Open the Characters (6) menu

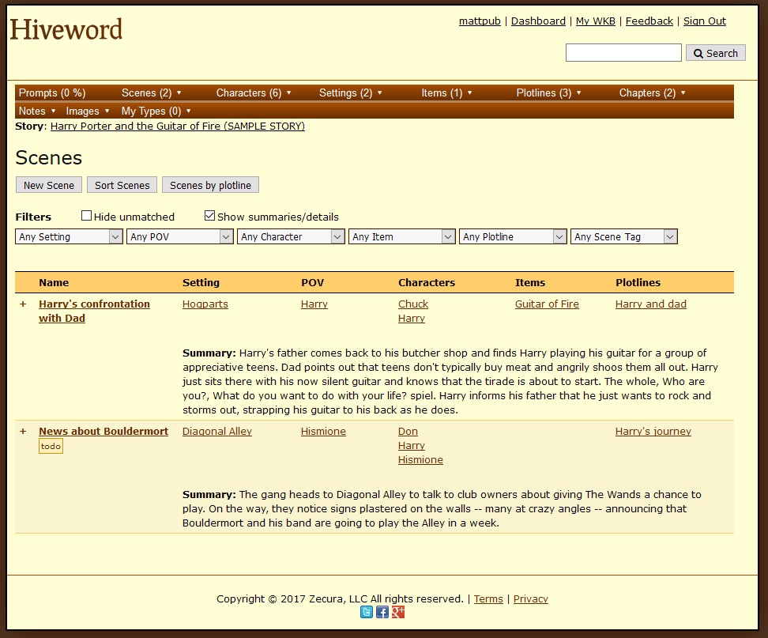pos(254,92)
